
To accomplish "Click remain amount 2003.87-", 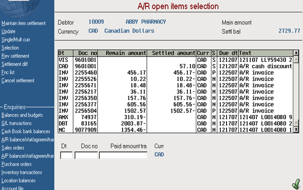I will 133,123.
